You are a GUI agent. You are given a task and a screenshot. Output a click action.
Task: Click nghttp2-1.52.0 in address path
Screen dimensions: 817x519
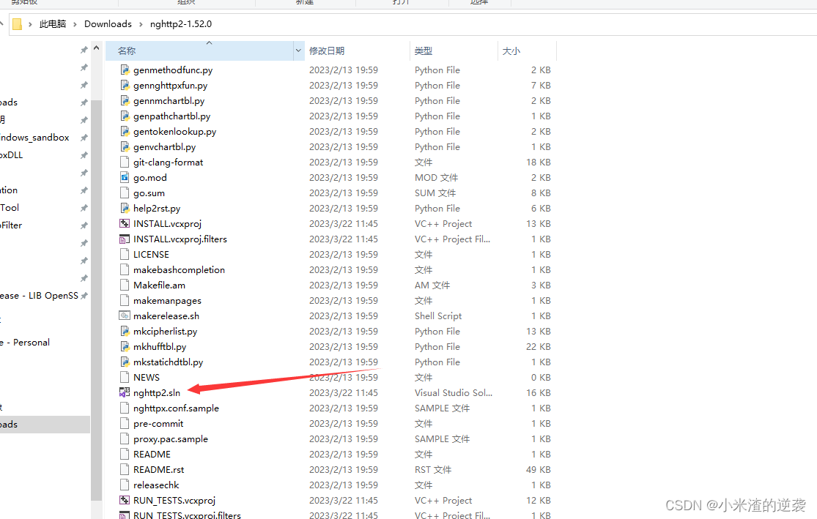click(x=181, y=24)
